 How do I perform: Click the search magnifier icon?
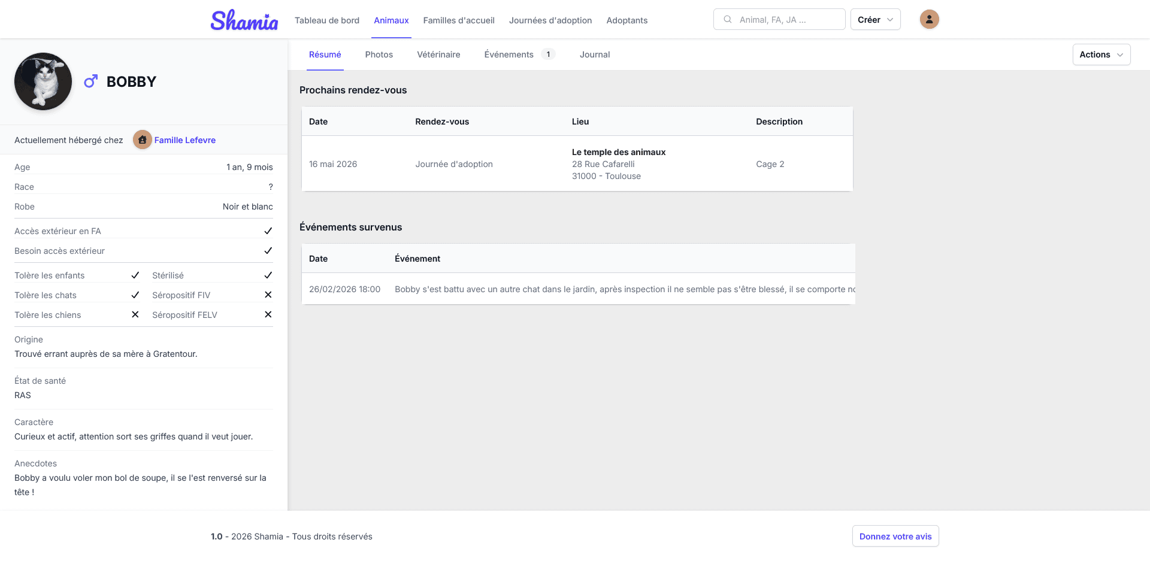[x=728, y=20]
